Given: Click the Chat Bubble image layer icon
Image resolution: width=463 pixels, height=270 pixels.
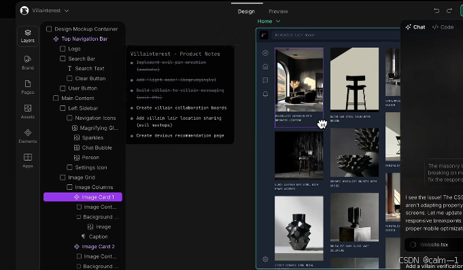Looking at the screenshot, I should tap(77, 148).
